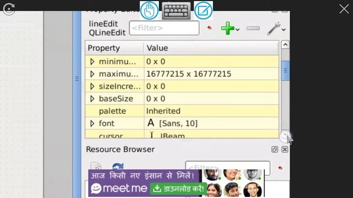Reload resources with blue arrows icon

click(117, 166)
